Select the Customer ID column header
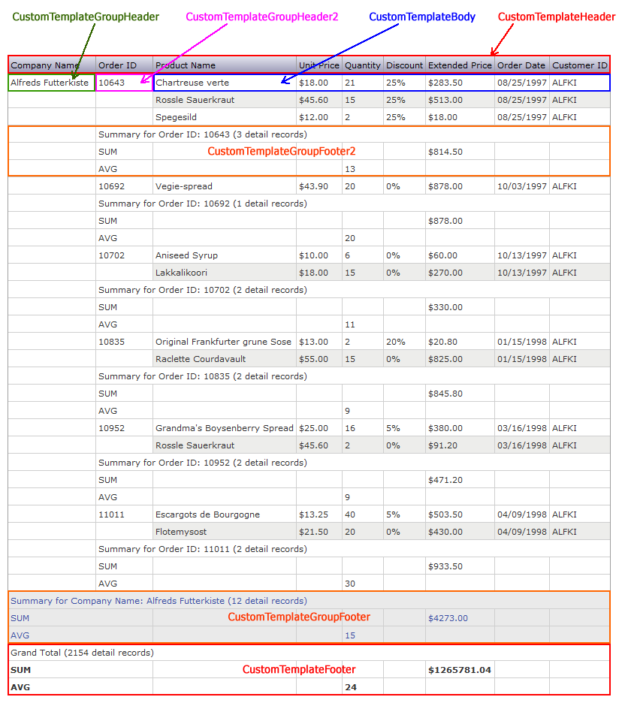622x703 pixels. pyautogui.click(x=579, y=65)
